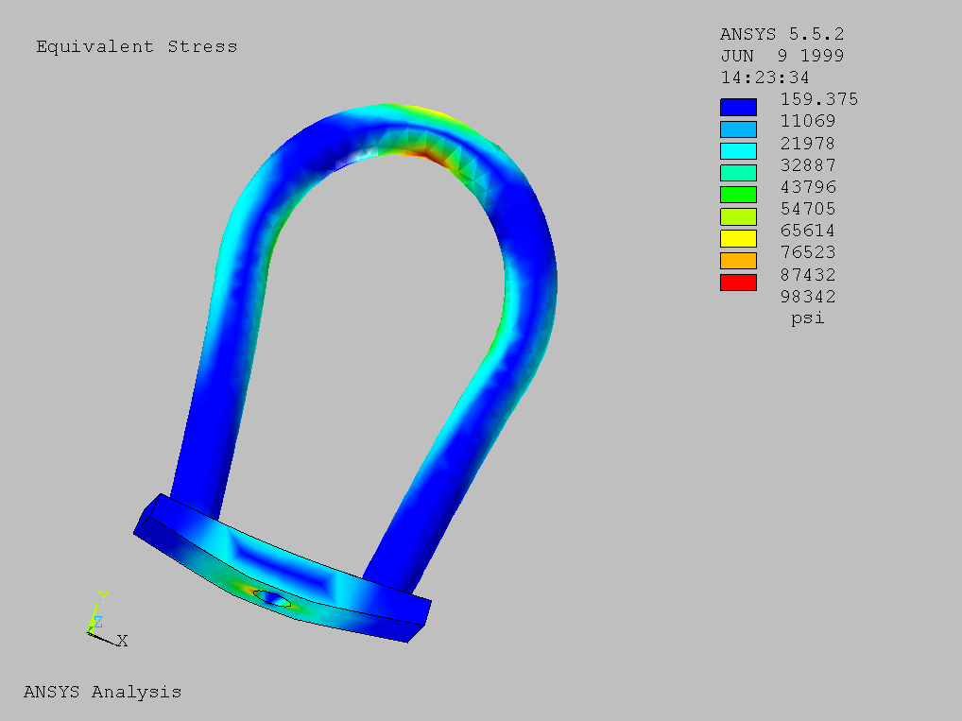This screenshot has height=721, width=962.
Task: Click the 'Equivalent Stress' title text
Action: click(x=137, y=46)
